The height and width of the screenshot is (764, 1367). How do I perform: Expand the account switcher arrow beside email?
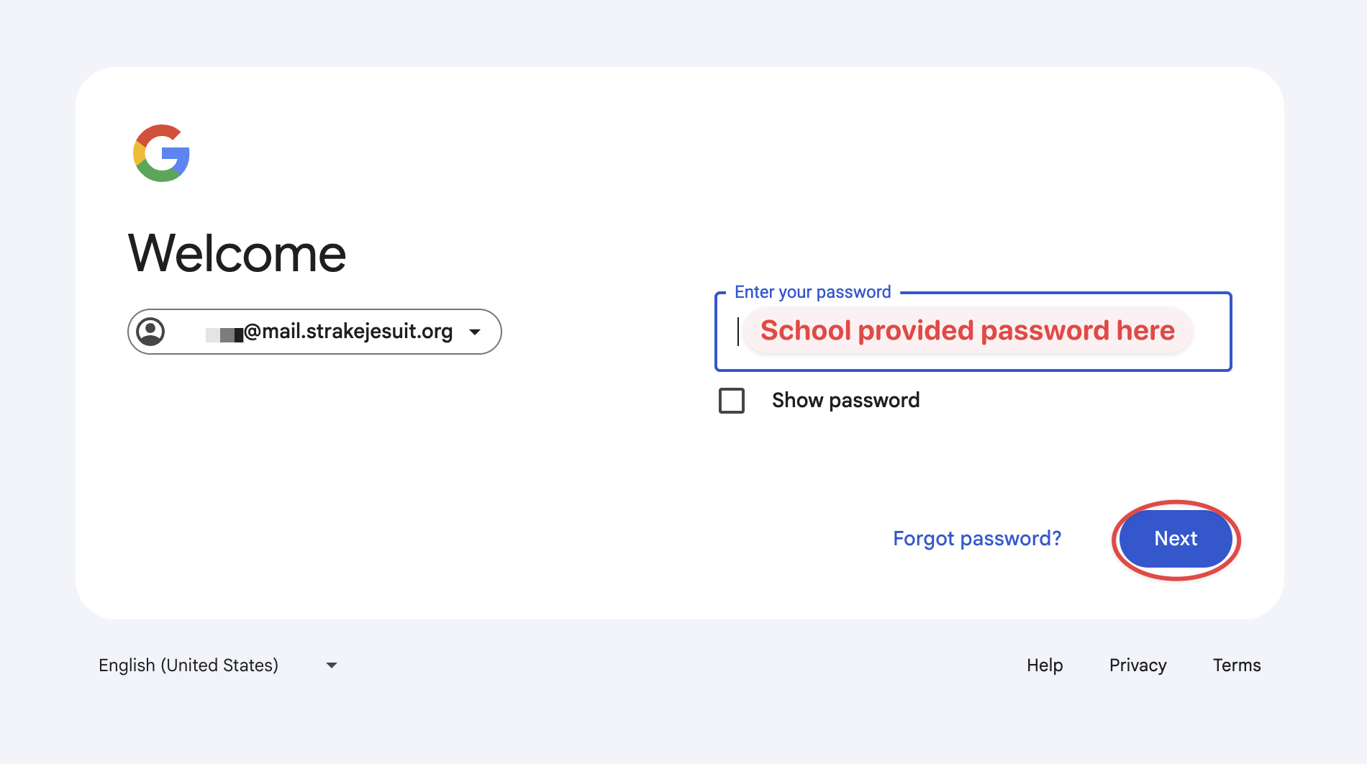pos(475,332)
